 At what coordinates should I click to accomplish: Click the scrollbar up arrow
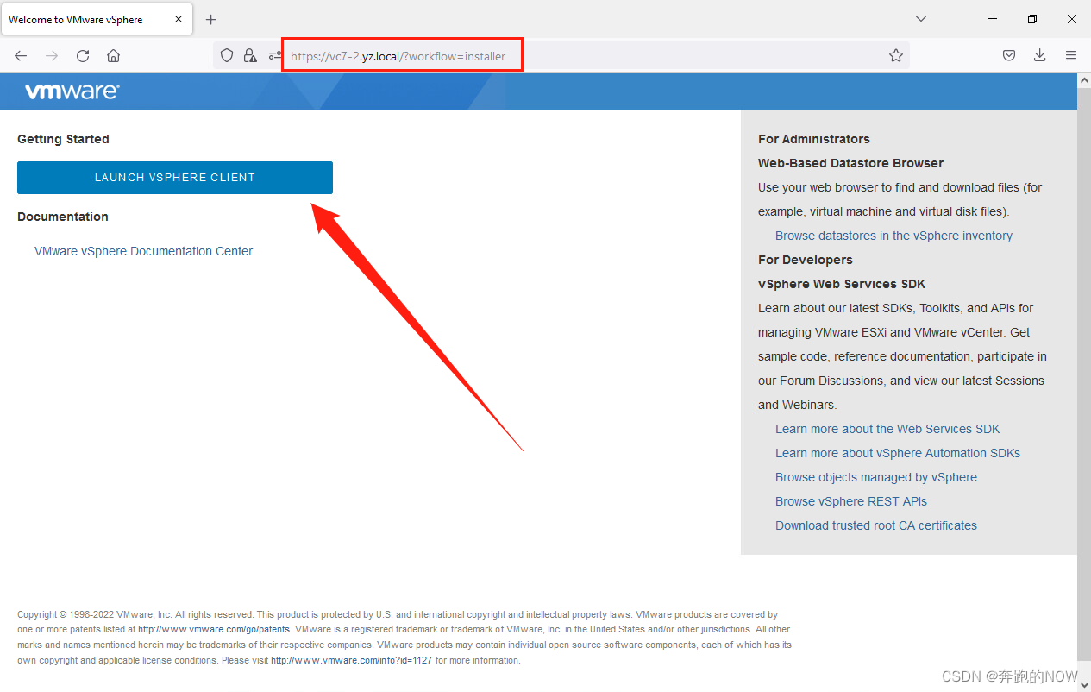[x=1084, y=80]
